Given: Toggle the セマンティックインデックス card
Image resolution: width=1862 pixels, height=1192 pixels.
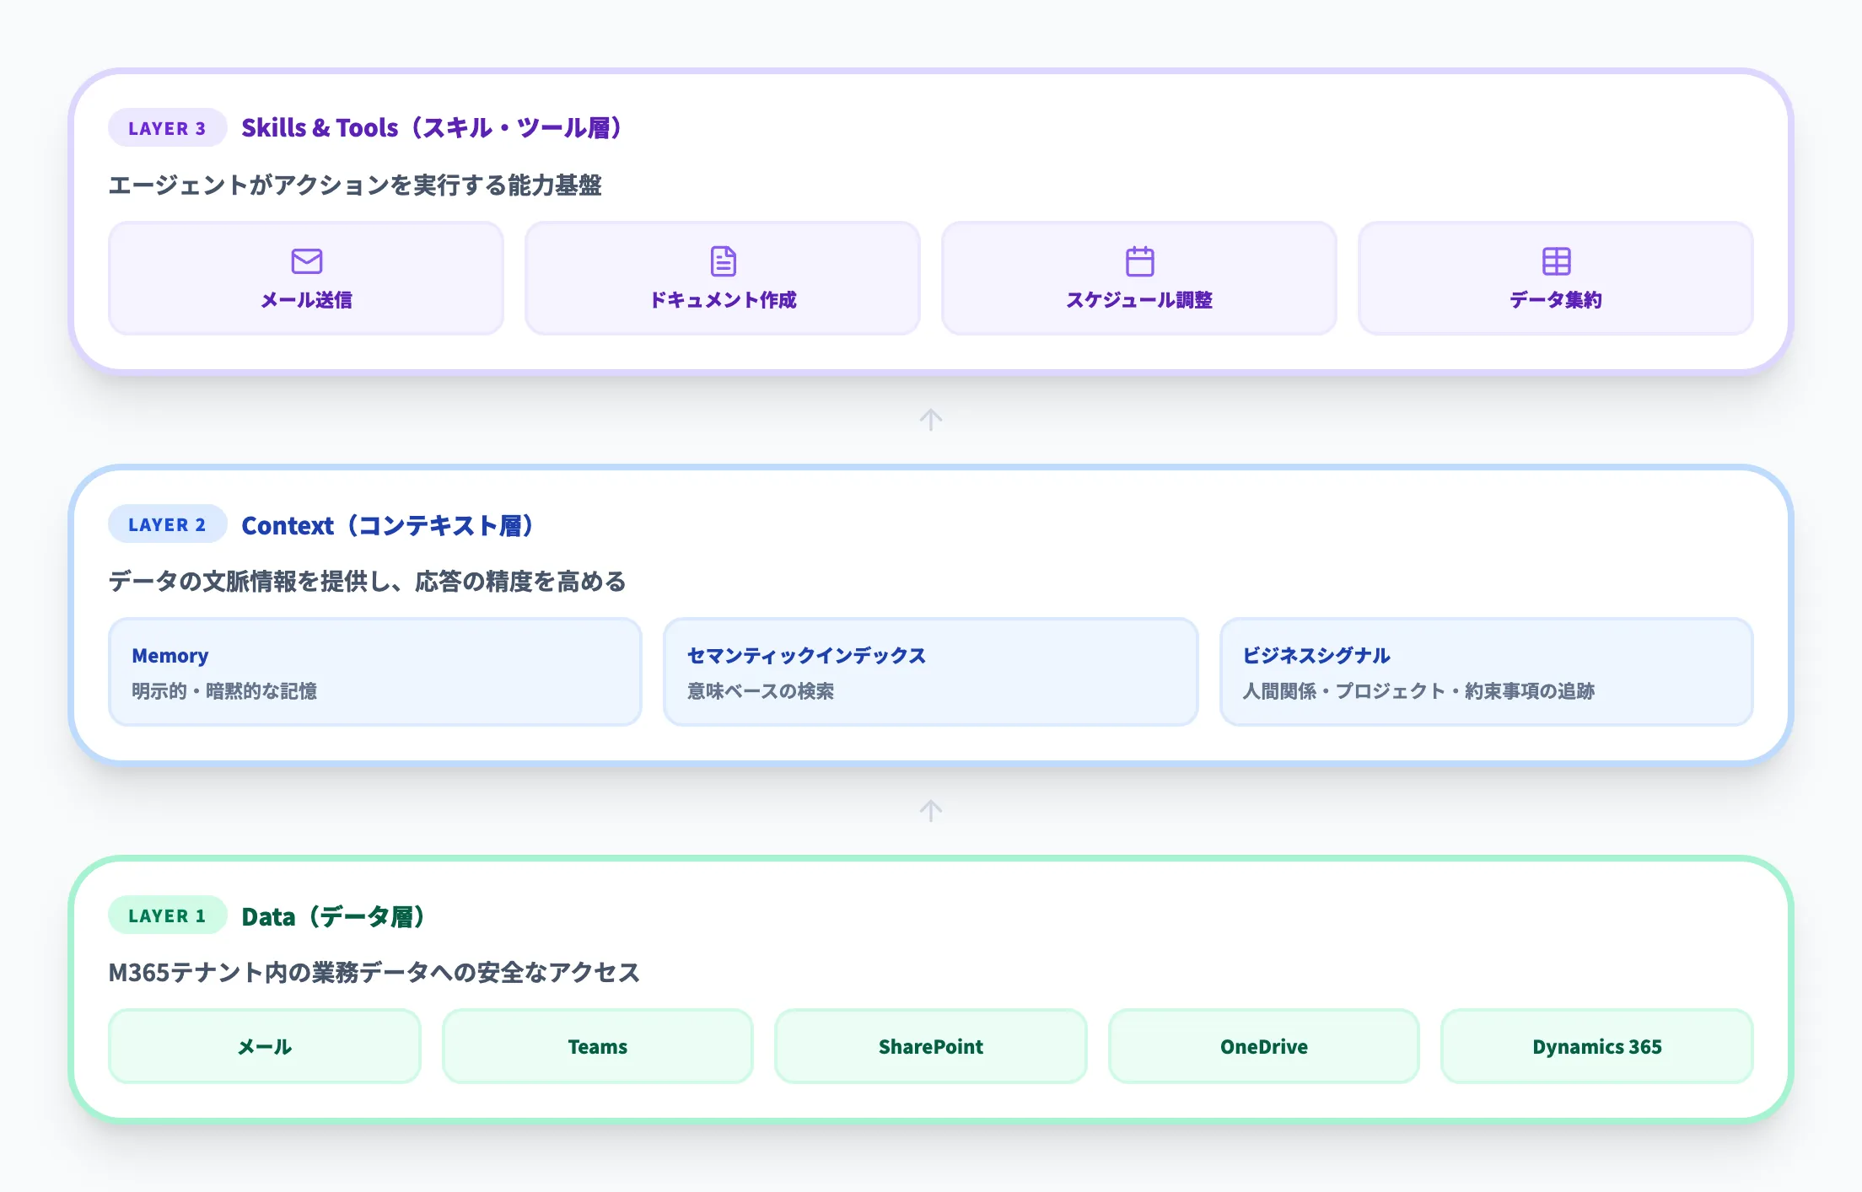Looking at the screenshot, I should tap(931, 671).
